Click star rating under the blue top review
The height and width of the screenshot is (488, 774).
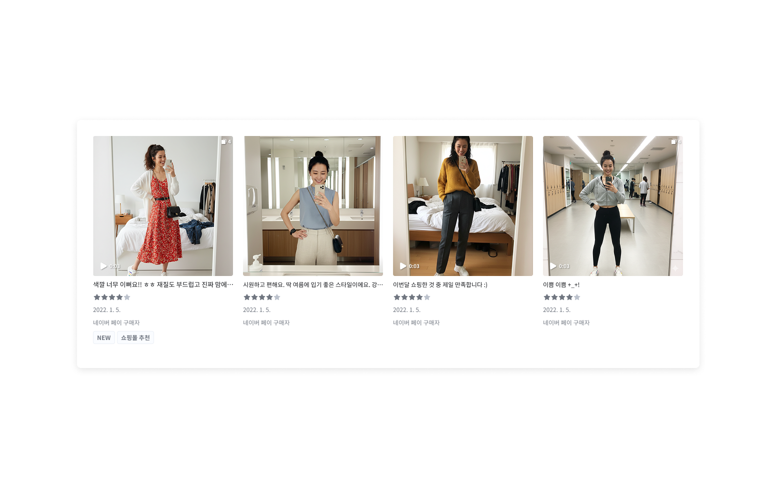pos(262,297)
